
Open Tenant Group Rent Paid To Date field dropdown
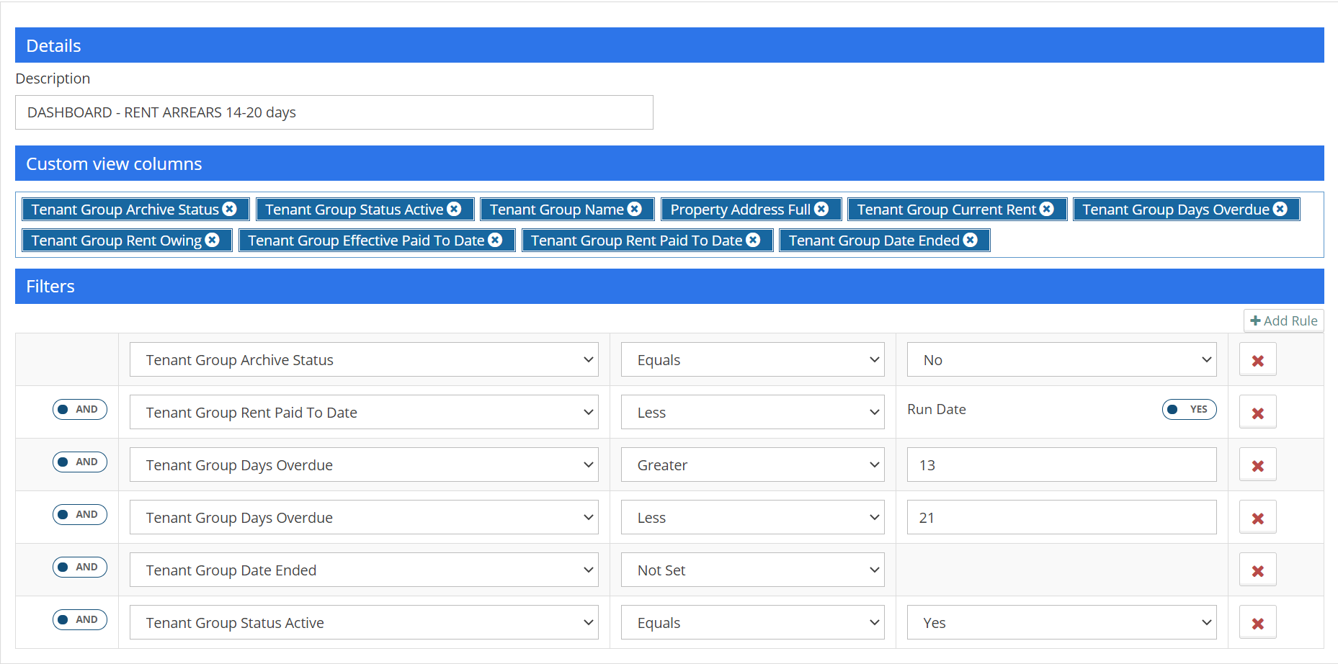pyautogui.click(x=364, y=412)
